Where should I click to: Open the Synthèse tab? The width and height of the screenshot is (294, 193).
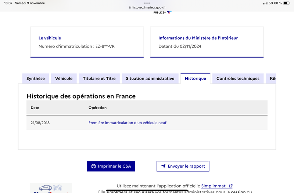[36, 78]
